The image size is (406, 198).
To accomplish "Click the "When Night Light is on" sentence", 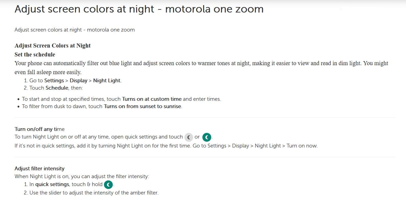I will pos(82,176).
